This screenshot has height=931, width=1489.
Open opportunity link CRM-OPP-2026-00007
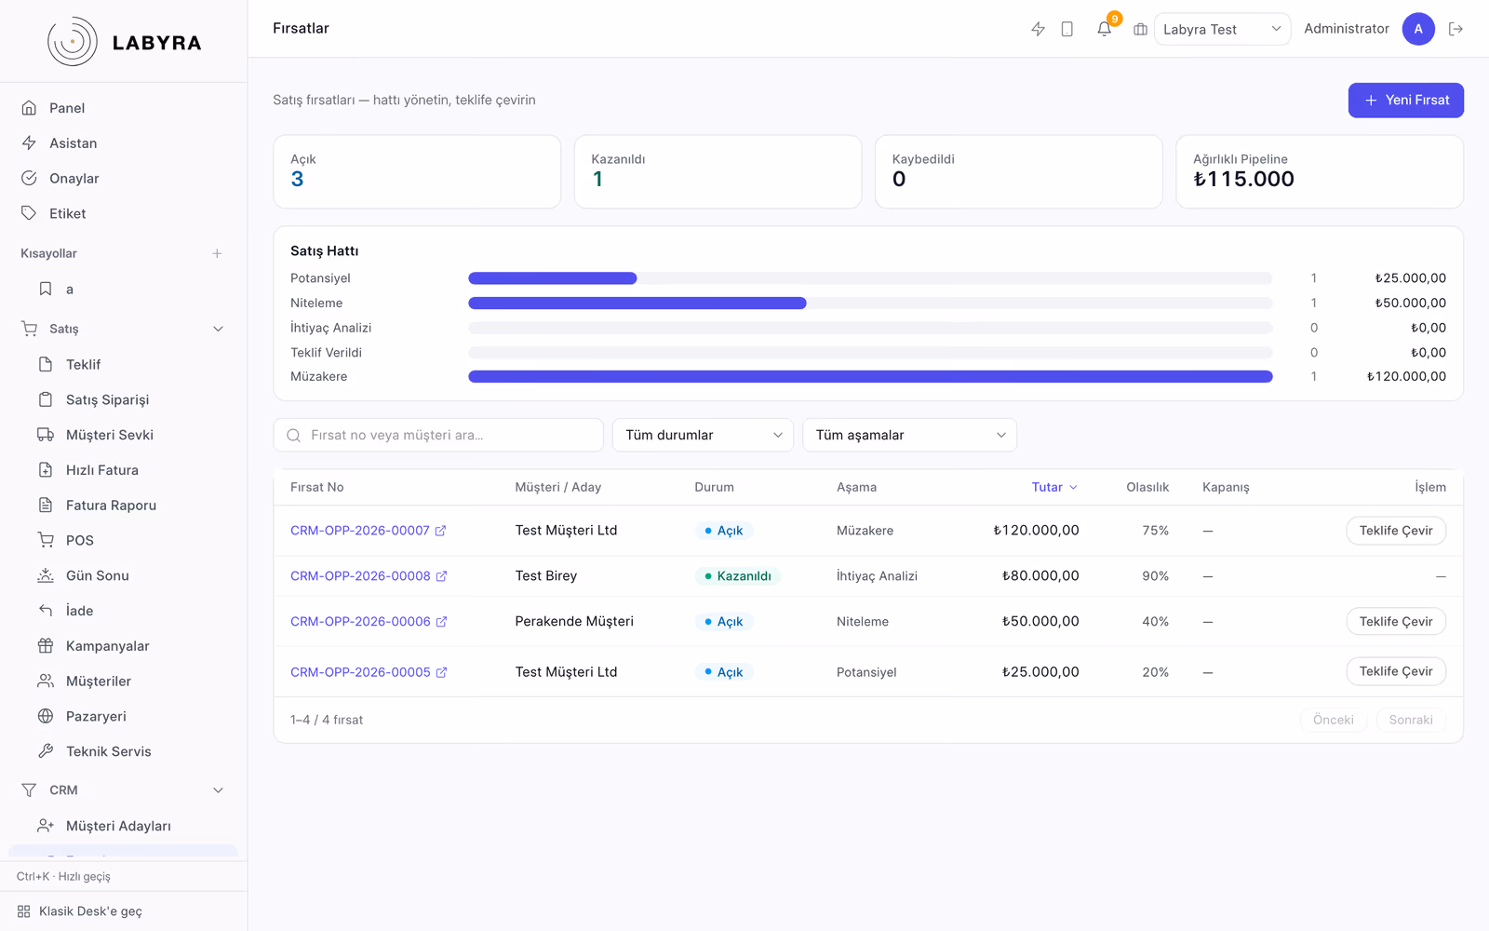(x=360, y=531)
